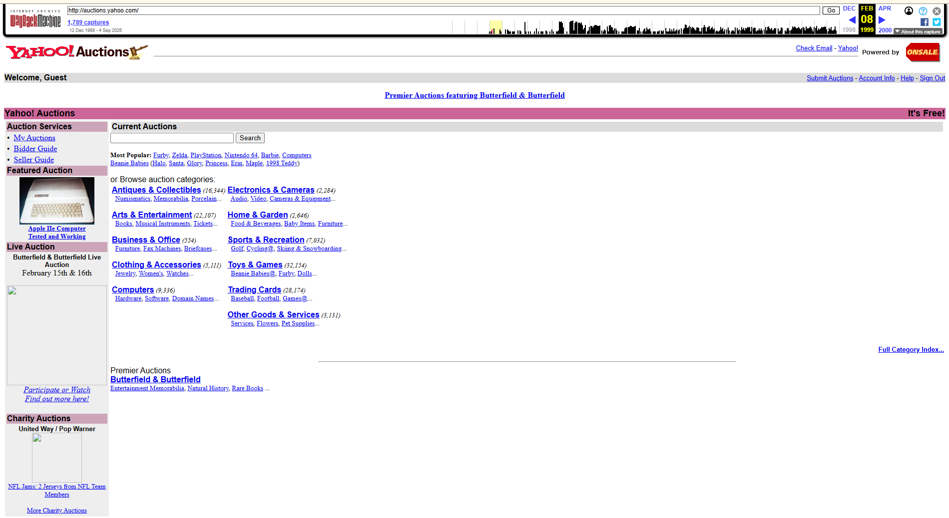The height and width of the screenshot is (518, 949).
Task: Open the Domain Names subcategory
Action: pyautogui.click(x=193, y=298)
